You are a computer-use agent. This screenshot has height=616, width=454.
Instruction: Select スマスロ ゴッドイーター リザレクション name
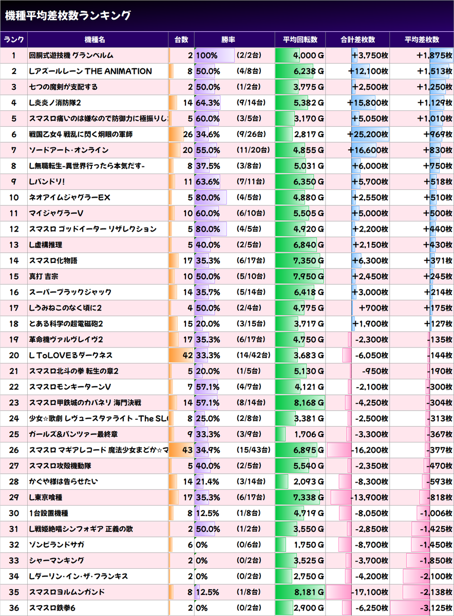pos(93,229)
